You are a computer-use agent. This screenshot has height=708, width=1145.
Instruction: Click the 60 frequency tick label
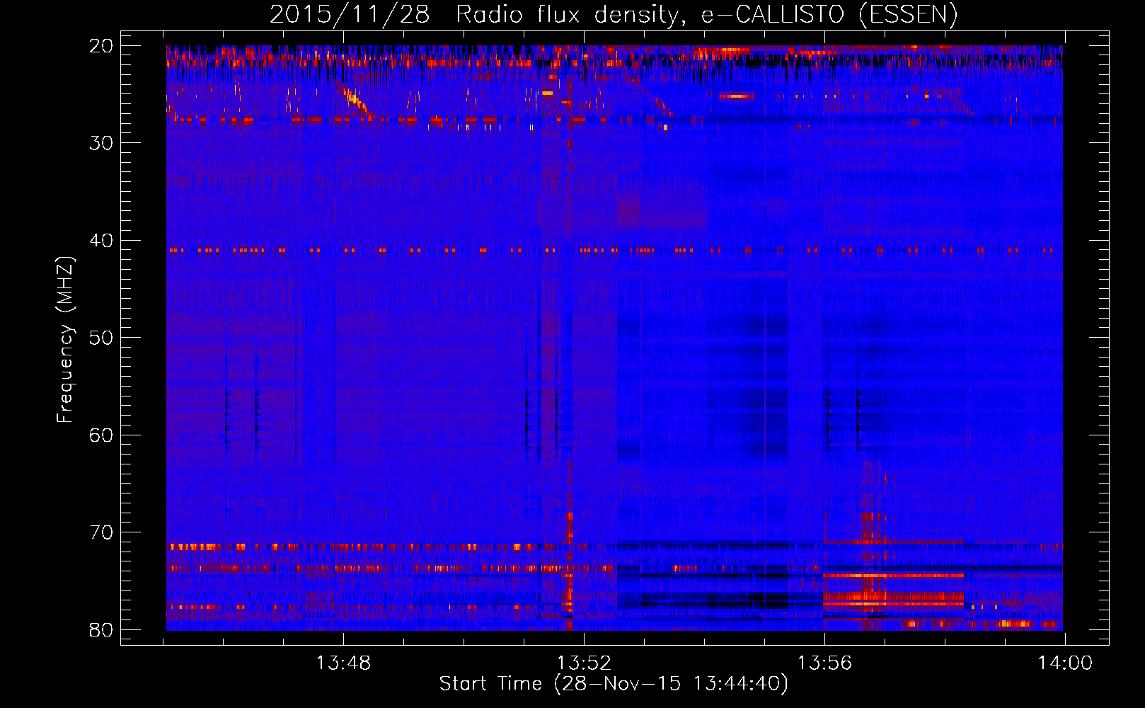coord(101,435)
